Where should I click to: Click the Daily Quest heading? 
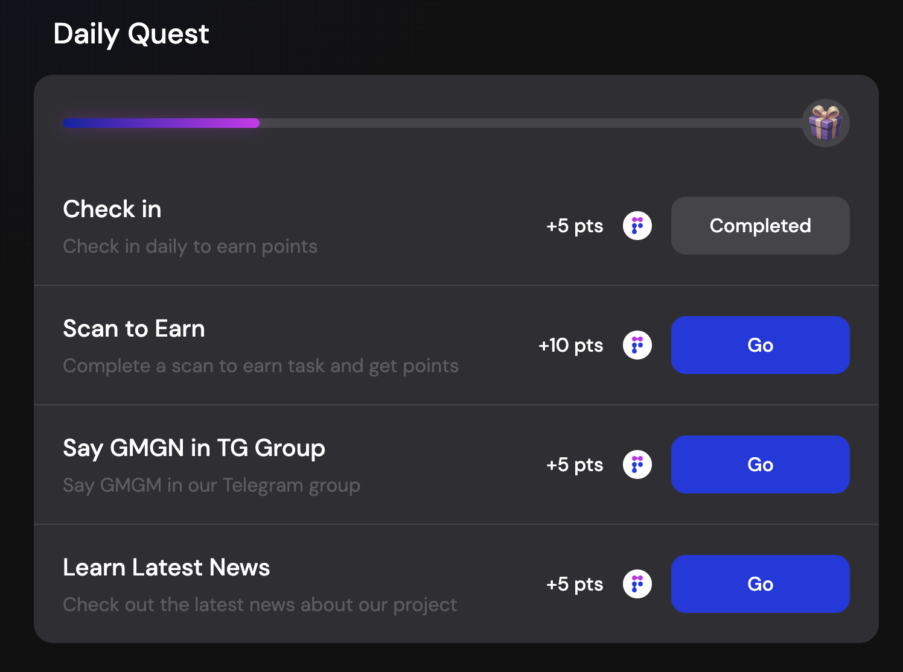tap(131, 34)
